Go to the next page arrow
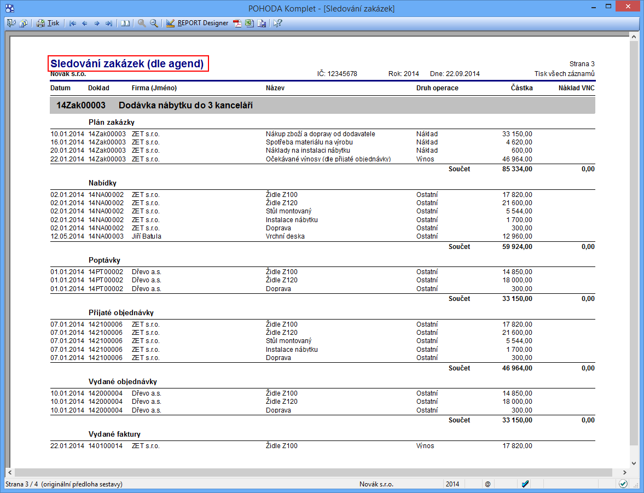 click(x=97, y=24)
